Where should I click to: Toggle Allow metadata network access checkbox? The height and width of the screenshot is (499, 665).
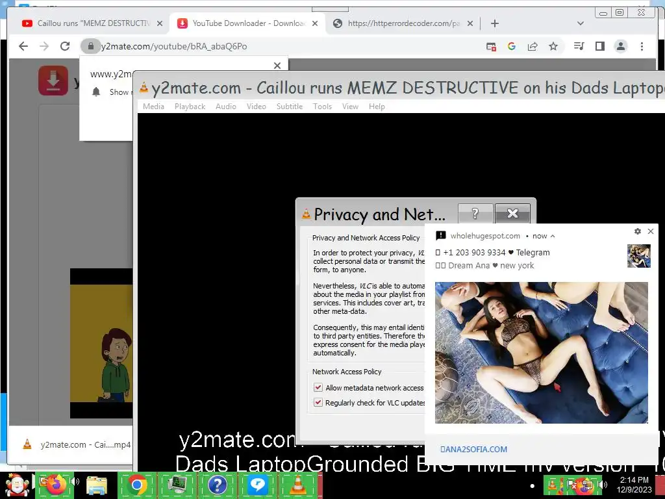pyautogui.click(x=318, y=387)
